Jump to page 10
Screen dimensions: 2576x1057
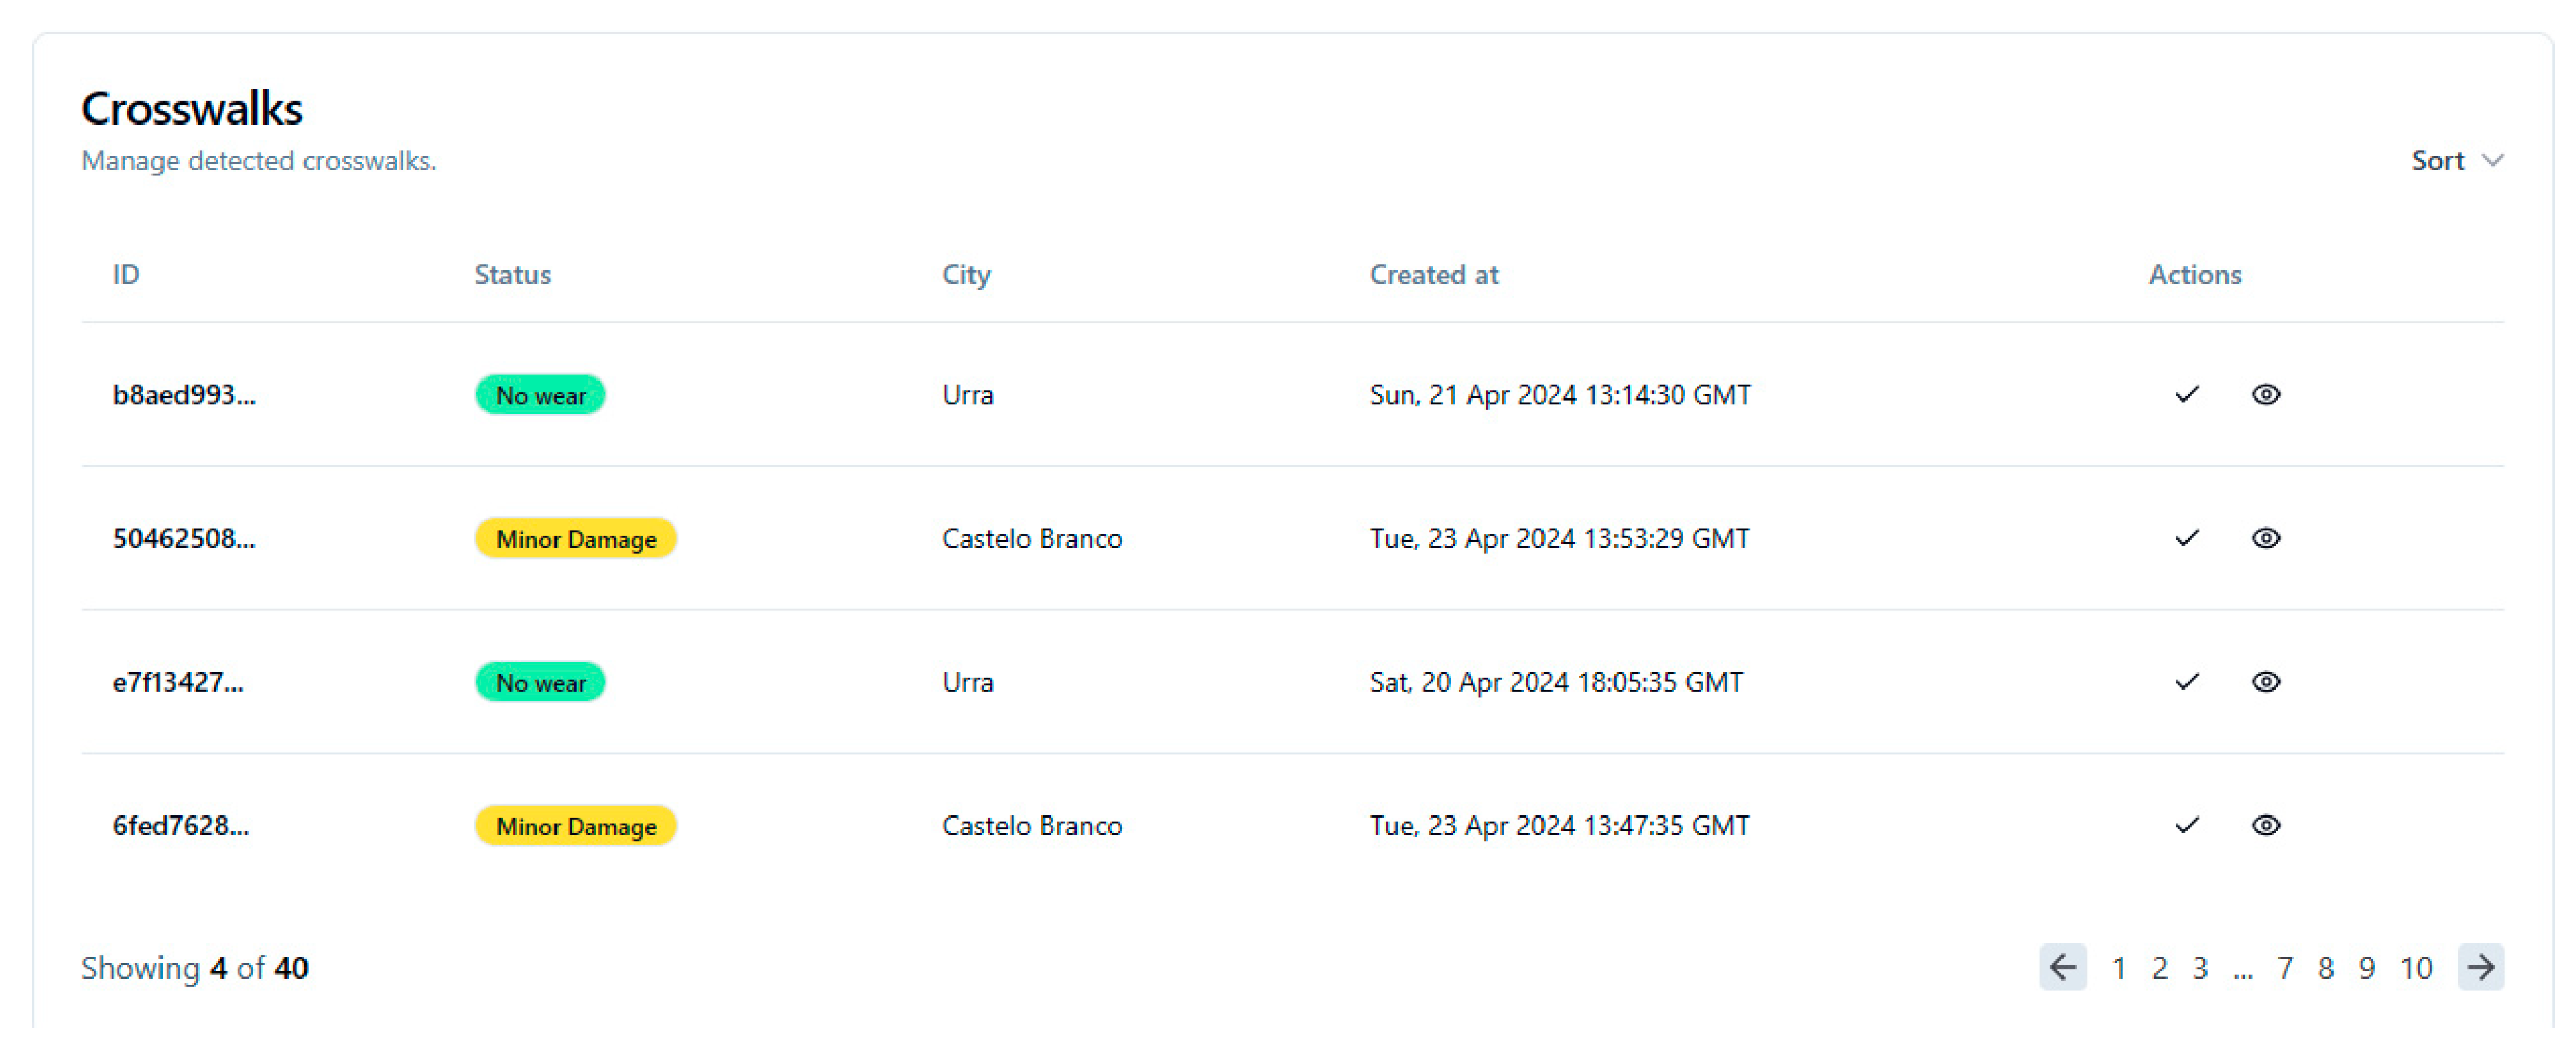(x=2416, y=968)
